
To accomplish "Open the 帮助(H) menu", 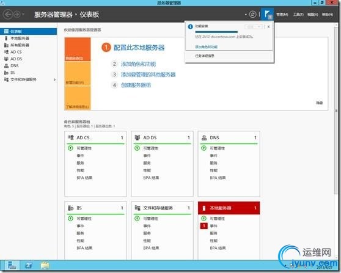I will coord(328,15).
